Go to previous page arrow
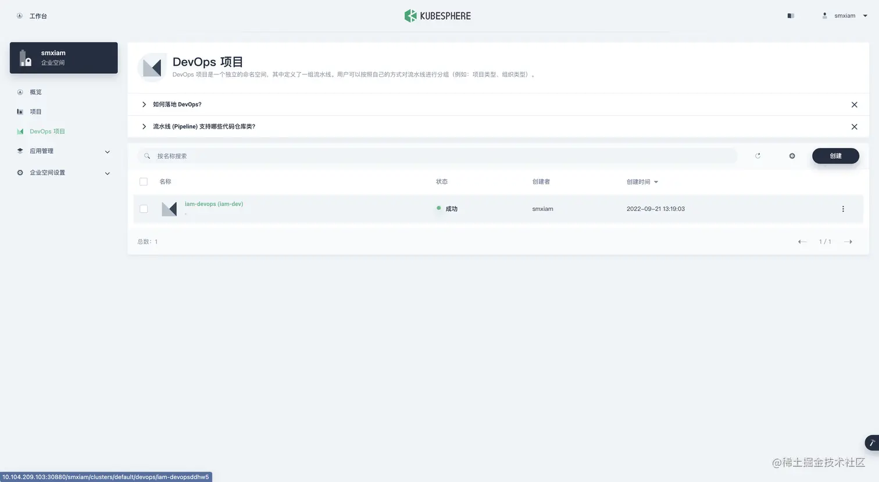This screenshot has height=482, width=879. point(802,242)
